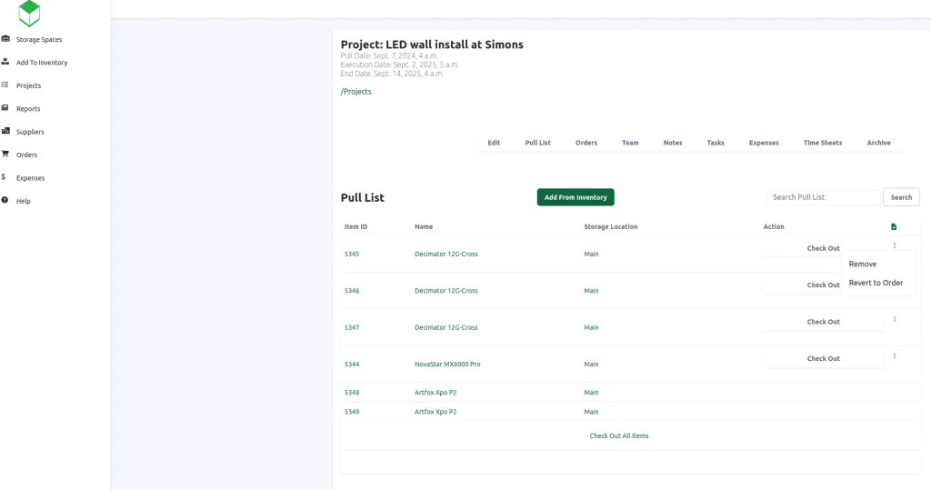Viewport: 931px width, 490px height.
Task: Choose Revert to Order in the context menu
Action: tap(876, 283)
